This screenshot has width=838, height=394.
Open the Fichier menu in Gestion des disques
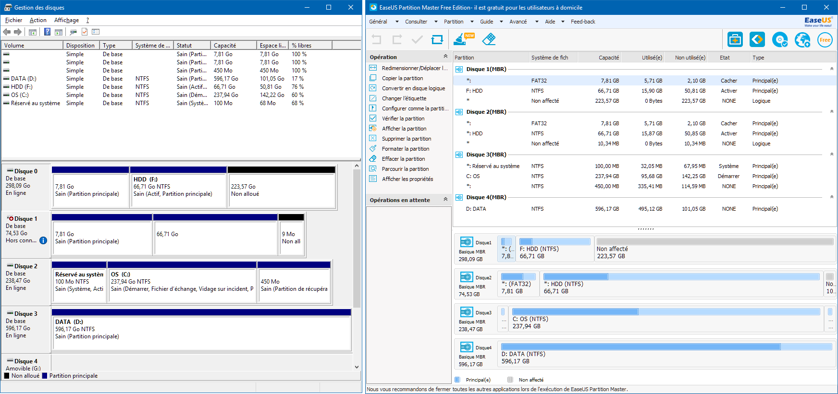[13, 20]
